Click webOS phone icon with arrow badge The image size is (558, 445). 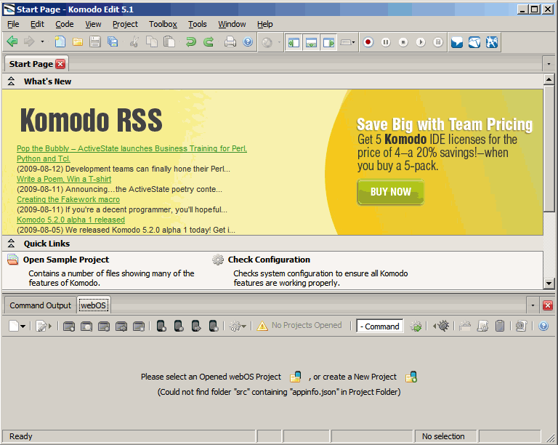pyautogui.click(x=196, y=326)
